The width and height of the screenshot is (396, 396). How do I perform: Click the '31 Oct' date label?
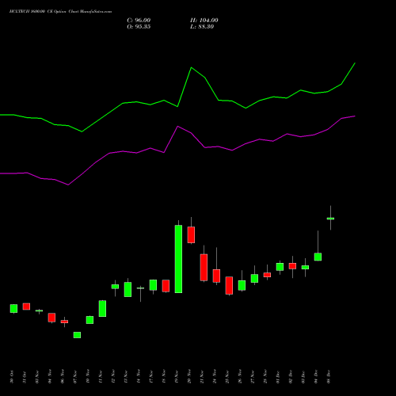[25, 377]
